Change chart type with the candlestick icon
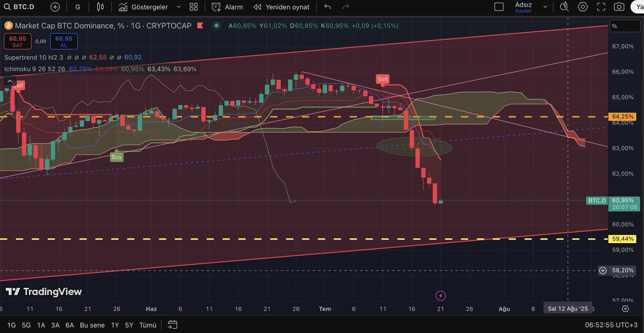This screenshot has width=644, height=333. (x=100, y=7)
